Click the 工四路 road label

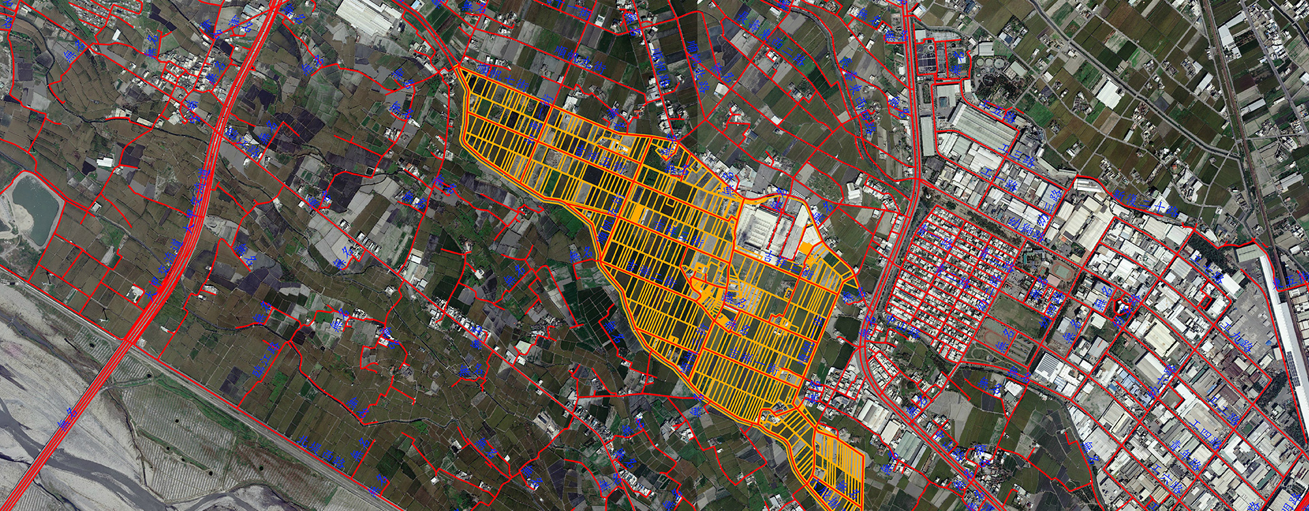tap(1205, 434)
